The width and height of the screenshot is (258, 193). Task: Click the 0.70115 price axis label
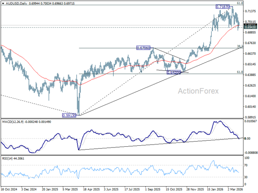pyautogui.click(x=250, y=21)
